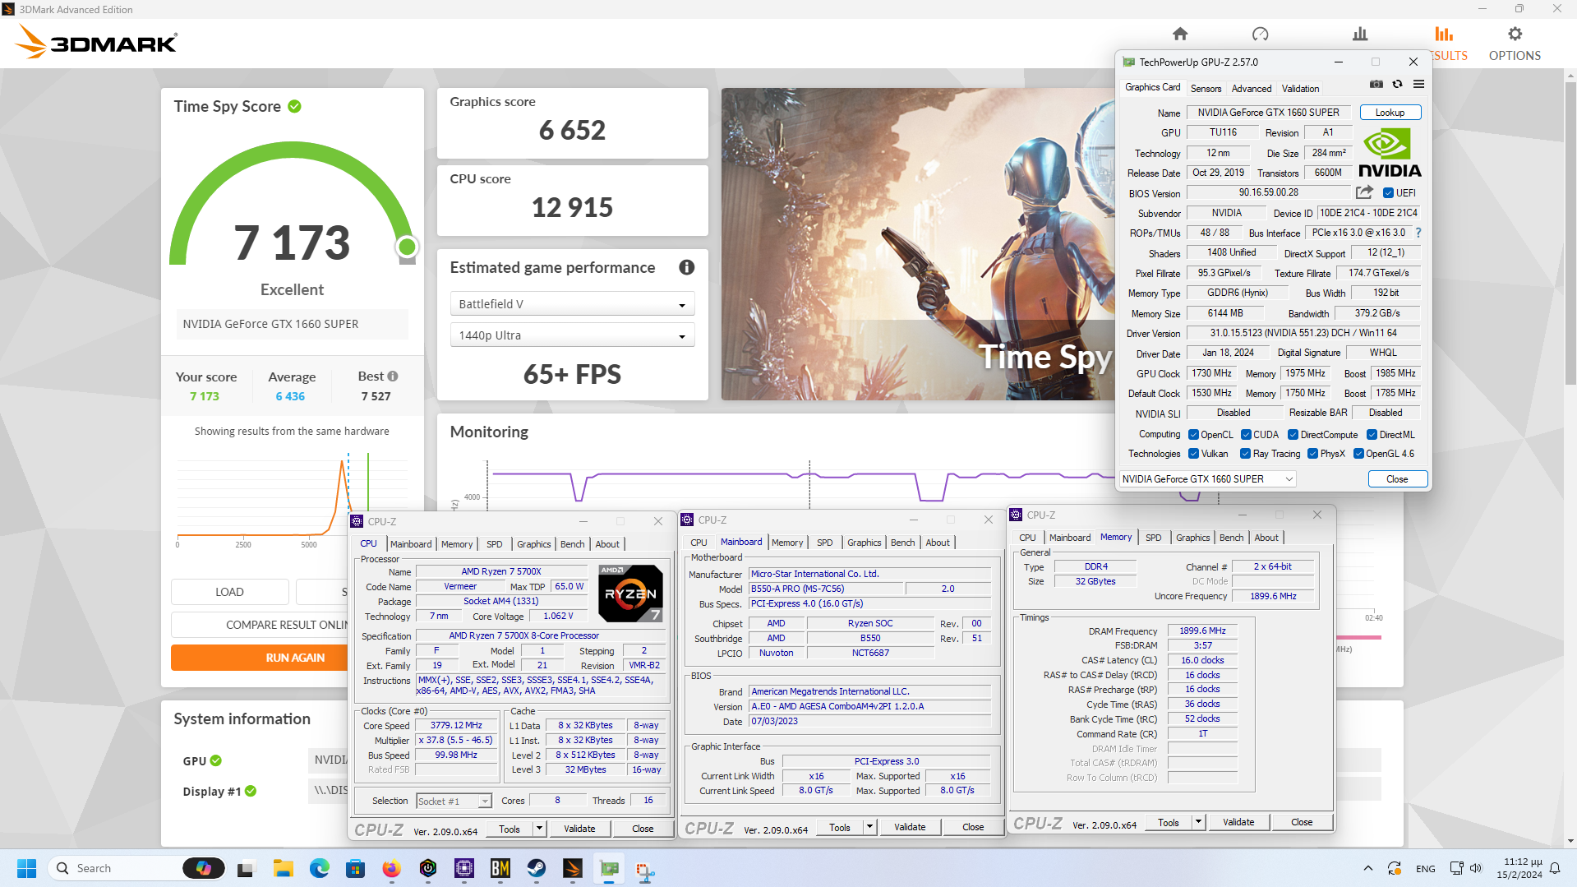Switch to 3DMark taskbar icon
Image resolution: width=1577 pixels, height=887 pixels.
(x=573, y=868)
